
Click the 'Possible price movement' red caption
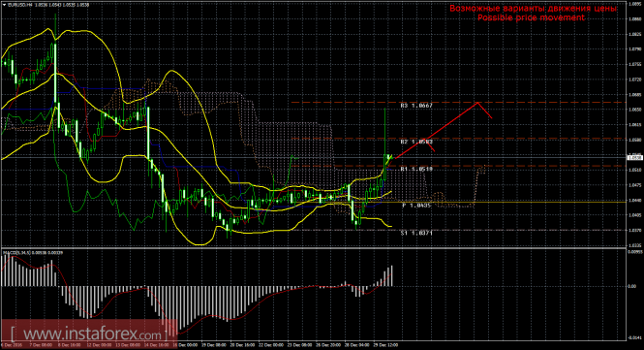(531, 17)
